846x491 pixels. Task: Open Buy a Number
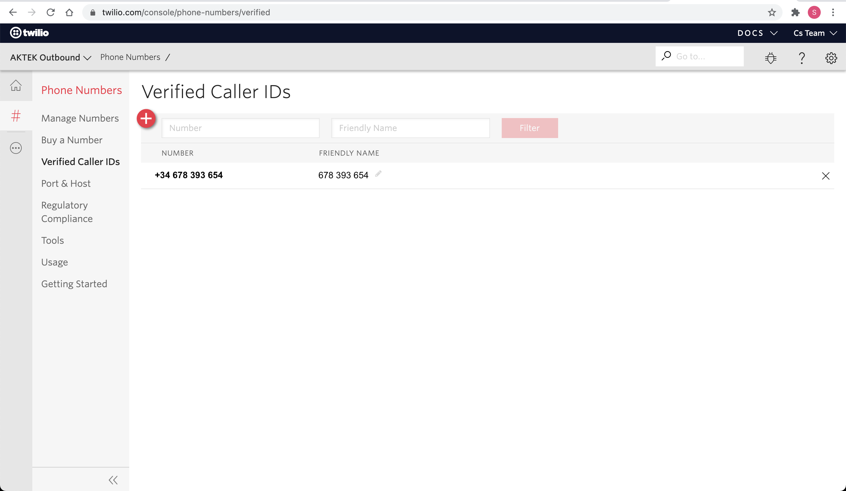[72, 140]
